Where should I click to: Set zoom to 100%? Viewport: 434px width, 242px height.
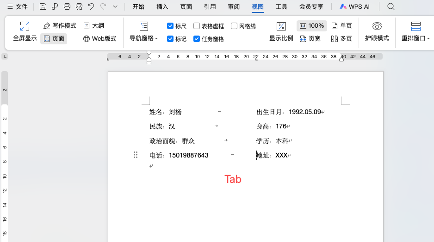coord(312,26)
